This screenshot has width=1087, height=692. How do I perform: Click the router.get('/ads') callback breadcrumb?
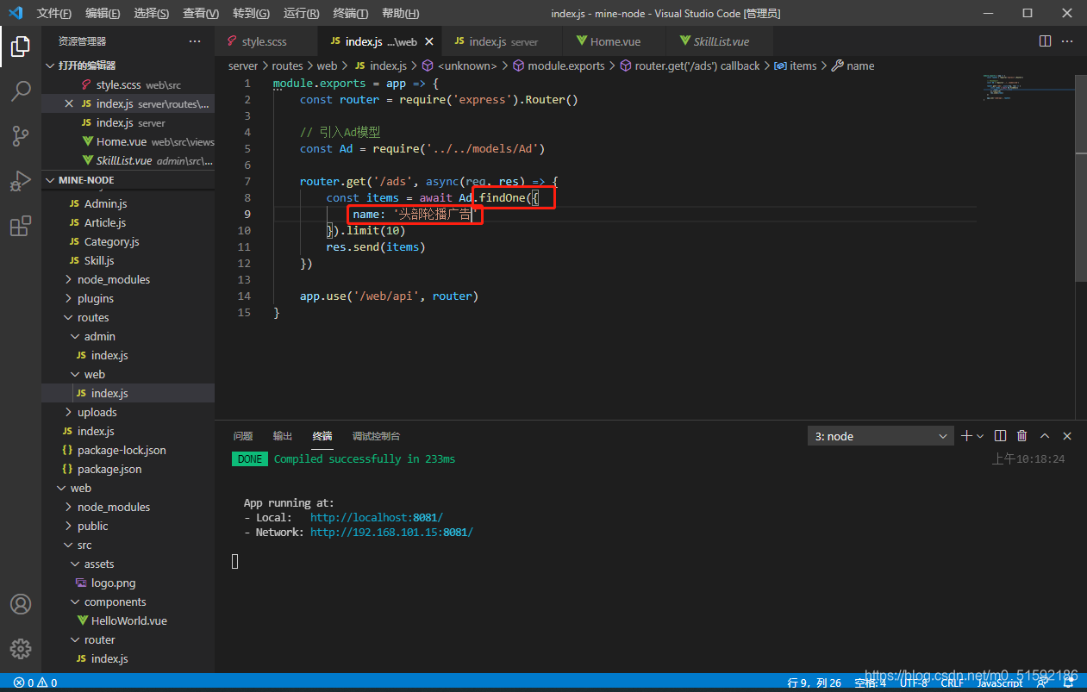tap(690, 65)
